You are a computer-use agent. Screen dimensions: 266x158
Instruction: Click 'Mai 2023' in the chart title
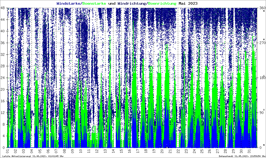188,4
